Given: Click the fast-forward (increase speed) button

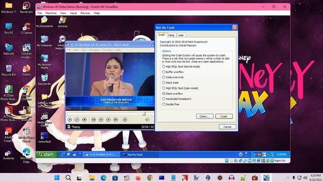Looking at the screenshot, I should [x=109, y=119].
